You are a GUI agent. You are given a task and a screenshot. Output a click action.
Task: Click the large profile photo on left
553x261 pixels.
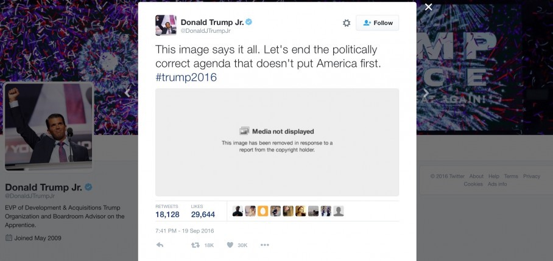click(x=49, y=126)
